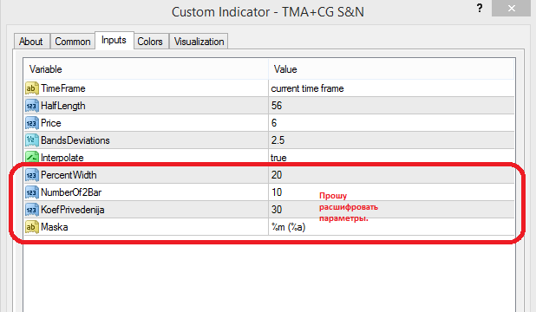Click the Price integer type icon
This screenshot has height=312, width=536.
(32, 123)
